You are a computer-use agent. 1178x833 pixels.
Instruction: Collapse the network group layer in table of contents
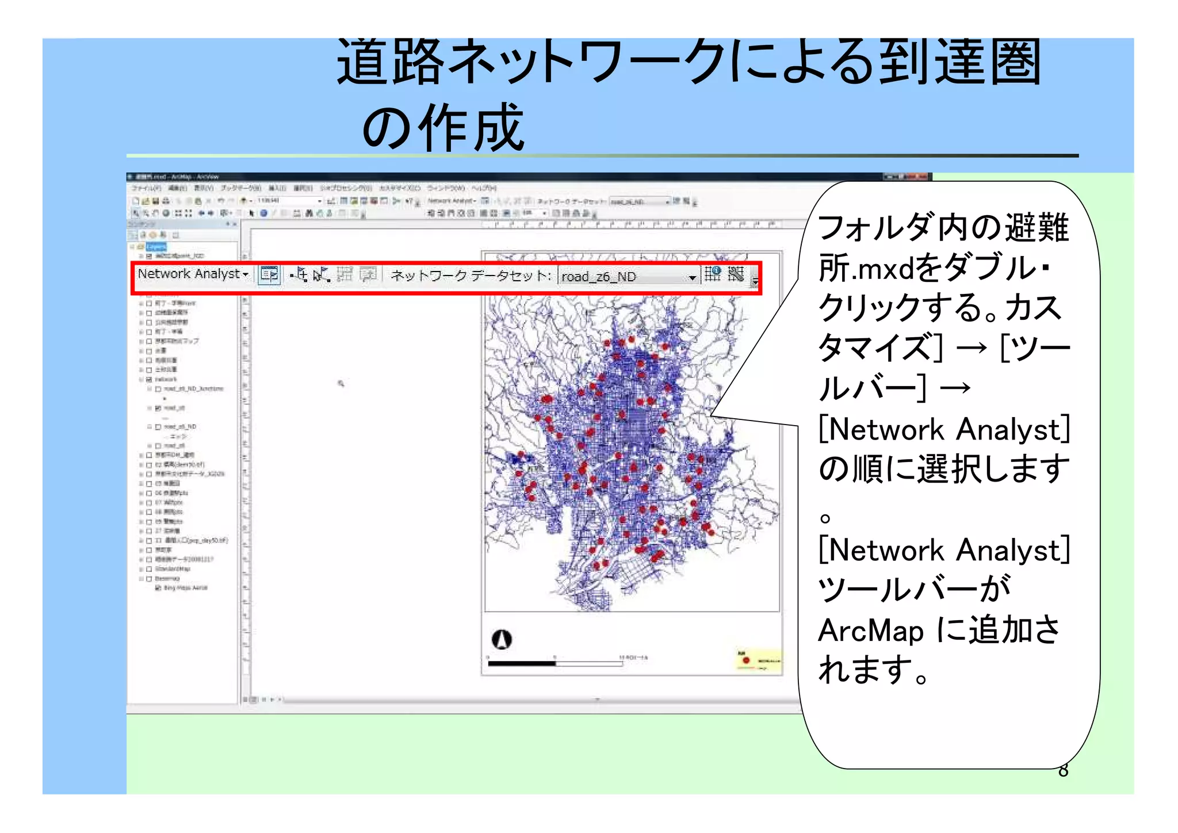[x=141, y=380]
